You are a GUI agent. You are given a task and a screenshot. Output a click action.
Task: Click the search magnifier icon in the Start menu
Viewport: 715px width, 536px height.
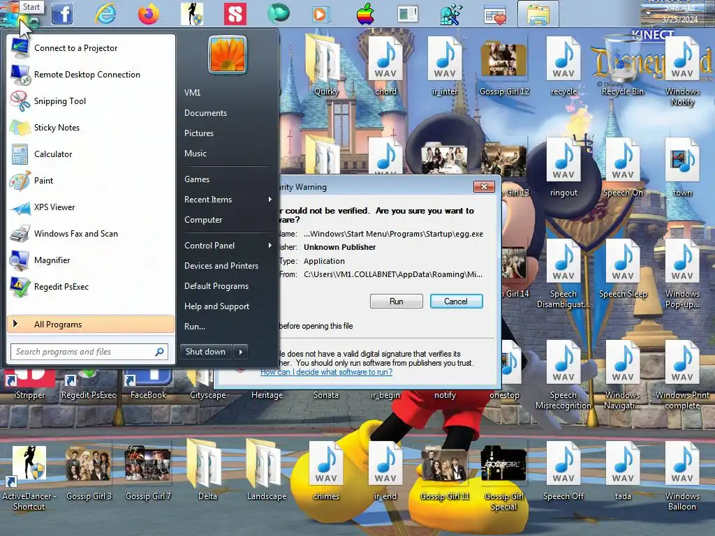160,352
